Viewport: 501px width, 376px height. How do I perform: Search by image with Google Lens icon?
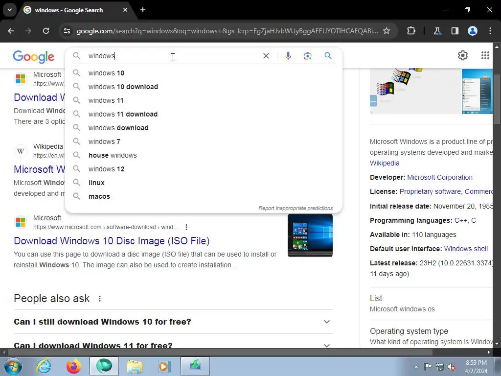tap(307, 56)
